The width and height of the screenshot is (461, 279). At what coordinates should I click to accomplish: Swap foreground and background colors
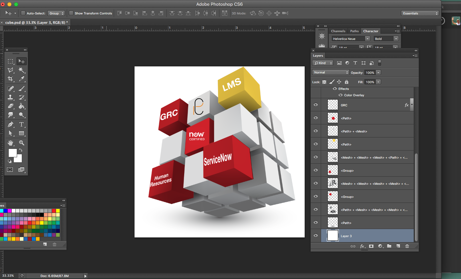[x=21, y=150]
